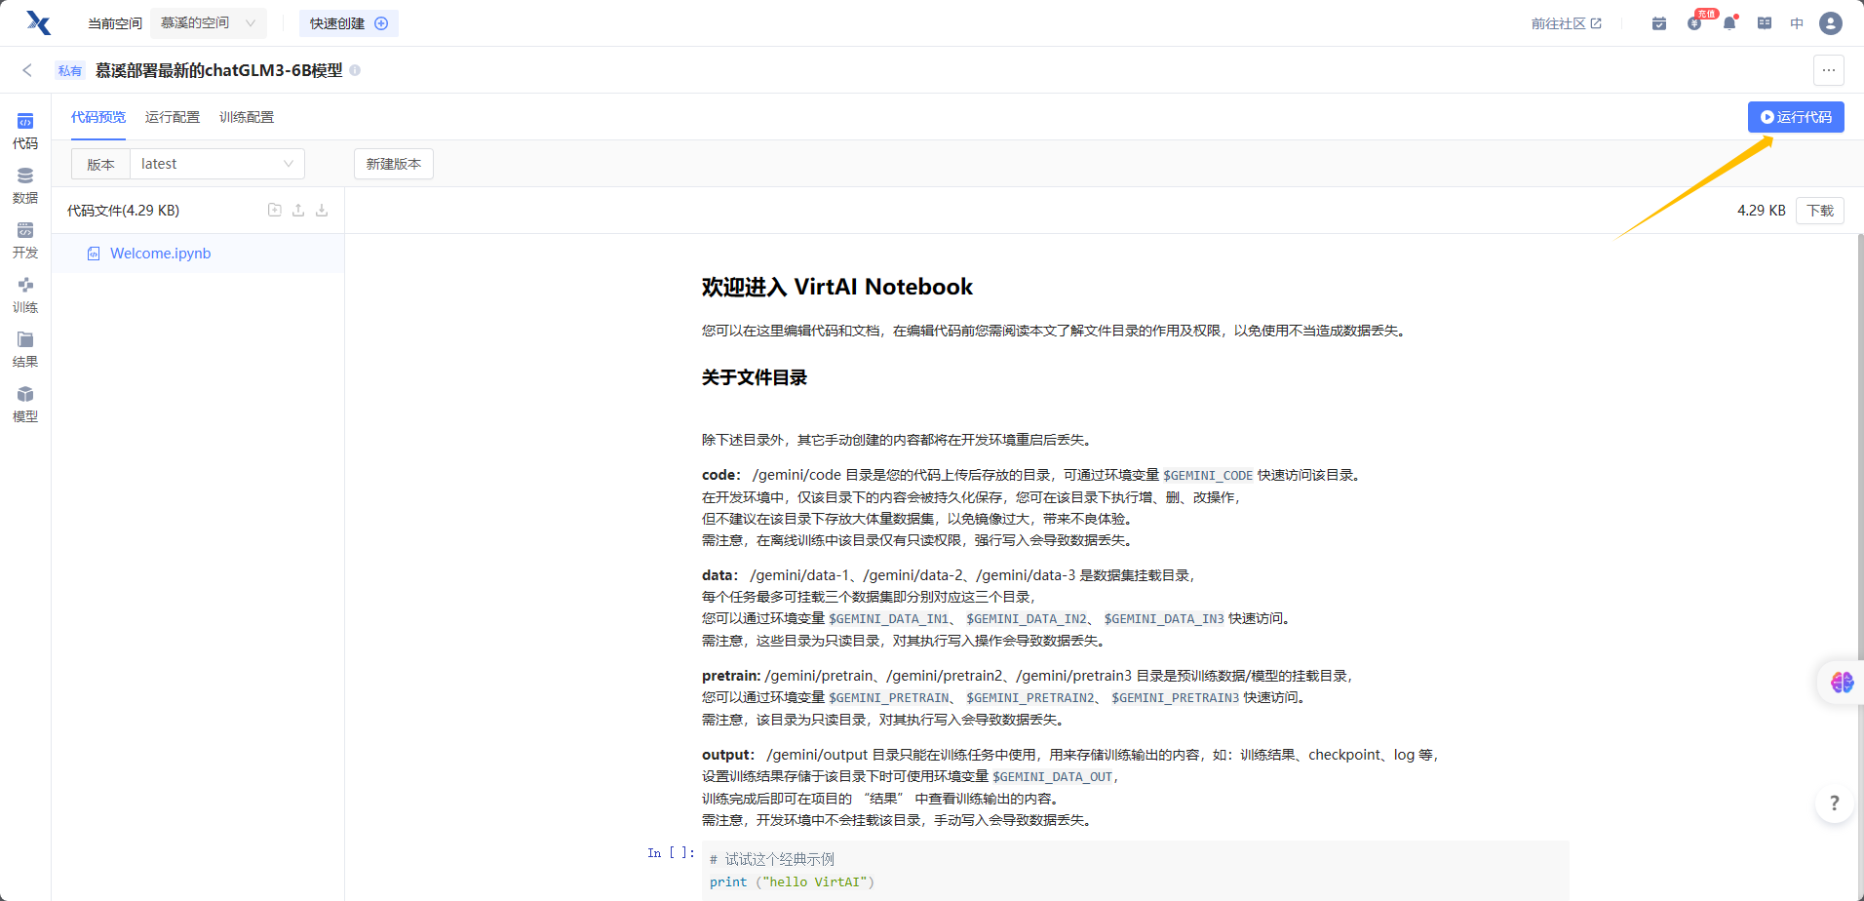
Task: Select the 数据 sidebar section
Action: pos(25,186)
